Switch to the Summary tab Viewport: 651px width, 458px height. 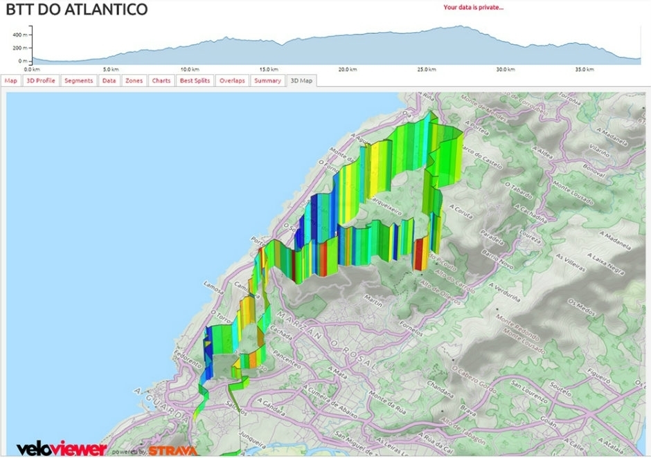[267, 81]
